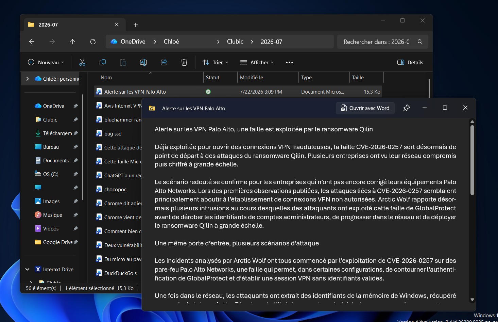Viewport: 498px width, 322px height.
Task: Click the Rename icon in toolbar
Action: (x=143, y=62)
